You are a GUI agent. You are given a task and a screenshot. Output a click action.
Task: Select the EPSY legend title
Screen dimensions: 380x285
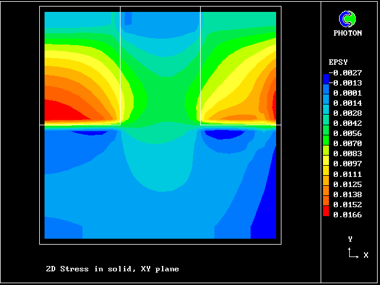click(338, 62)
